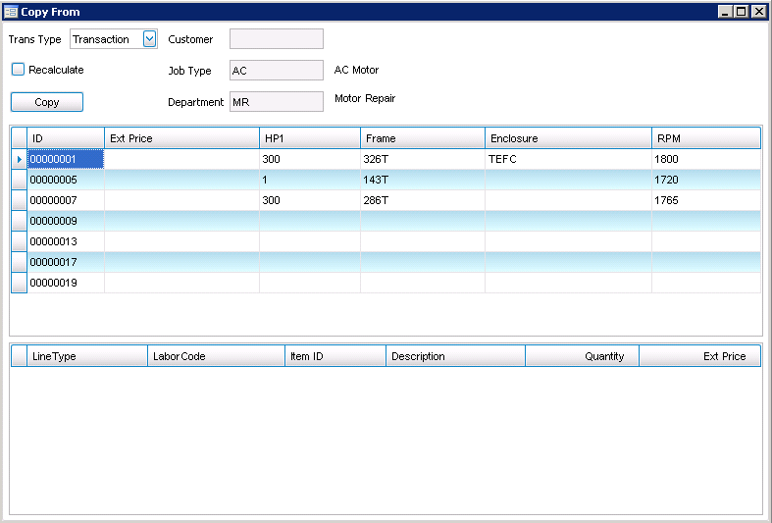Click the Ext Price header in upper grid

coord(181,138)
